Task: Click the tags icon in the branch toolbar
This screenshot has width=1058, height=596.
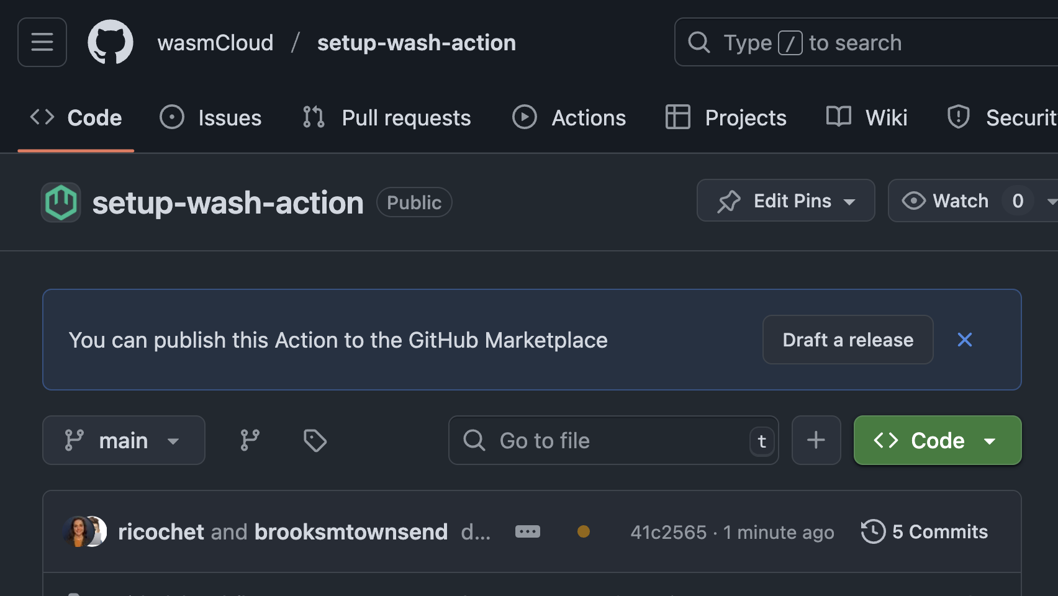Action: click(314, 440)
